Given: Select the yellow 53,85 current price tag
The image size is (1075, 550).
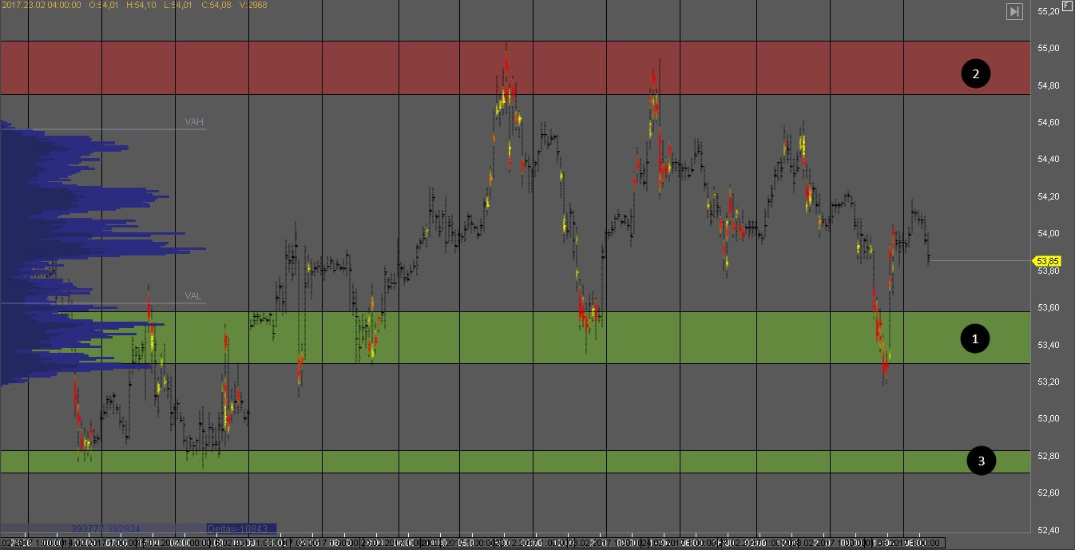Looking at the screenshot, I should [x=1046, y=261].
